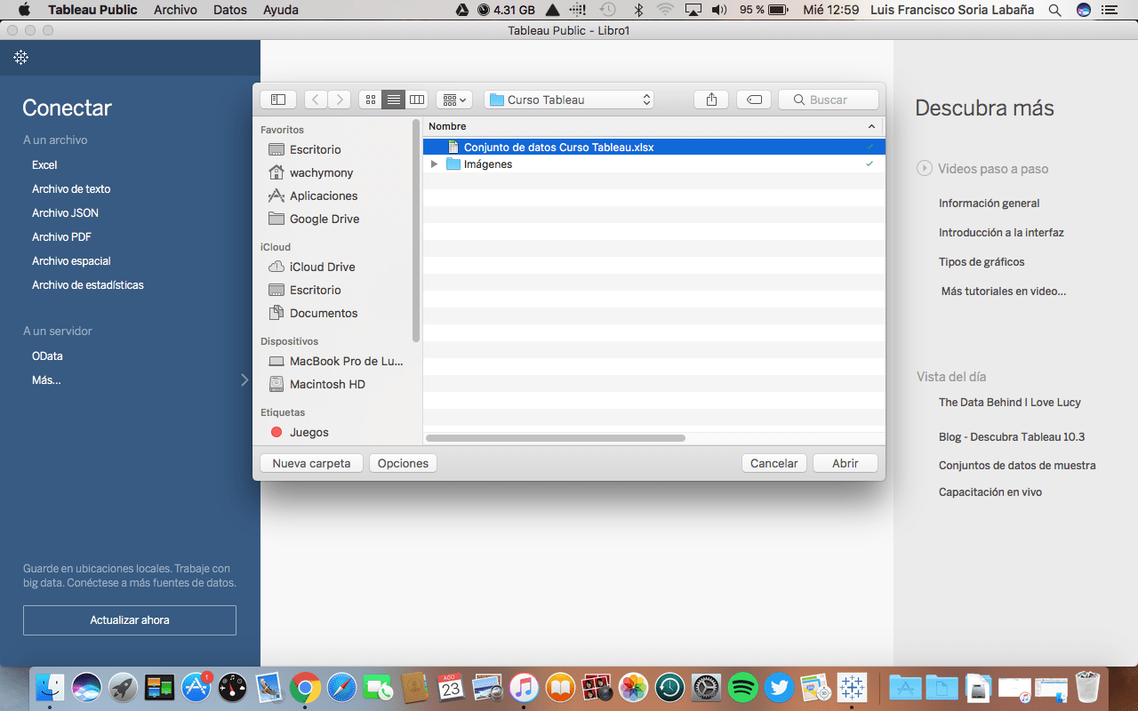Open the Datos menu

(x=230, y=10)
